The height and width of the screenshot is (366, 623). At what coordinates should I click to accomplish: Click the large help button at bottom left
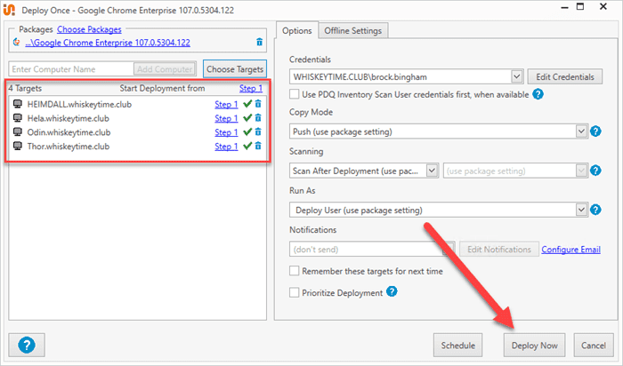click(x=27, y=345)
